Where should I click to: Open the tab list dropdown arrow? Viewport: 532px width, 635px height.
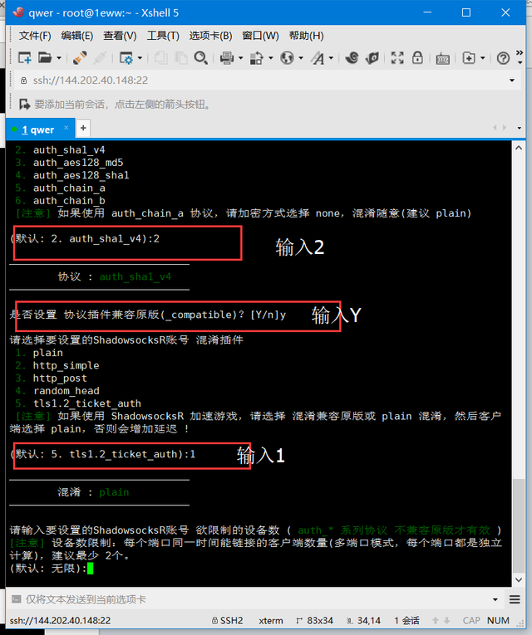point(519,128)
